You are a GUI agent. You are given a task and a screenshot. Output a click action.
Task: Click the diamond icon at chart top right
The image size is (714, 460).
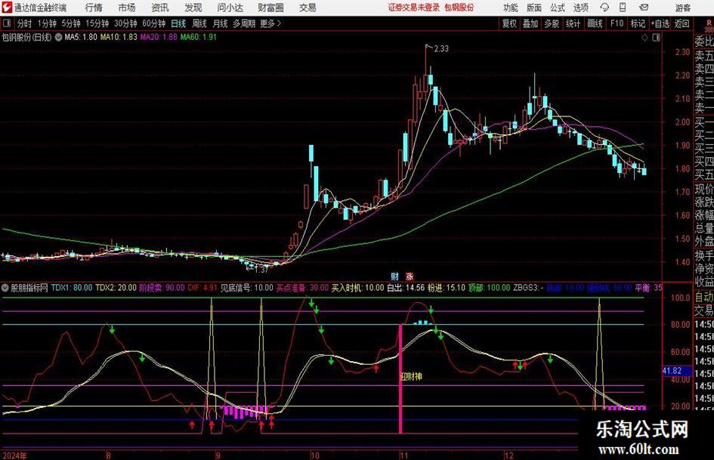(x=644, y=38)
